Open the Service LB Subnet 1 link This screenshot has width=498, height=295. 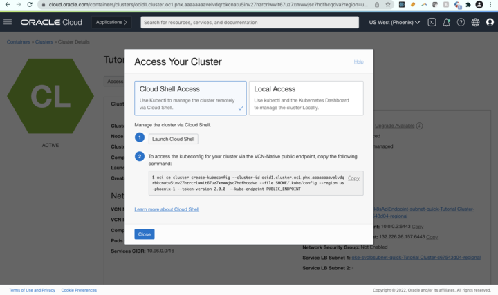(416, 258)
